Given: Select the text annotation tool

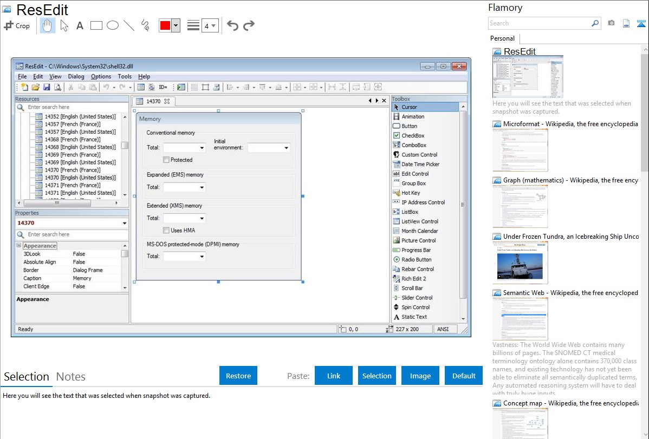Looking at the screenshot, I should pos(80,25).
